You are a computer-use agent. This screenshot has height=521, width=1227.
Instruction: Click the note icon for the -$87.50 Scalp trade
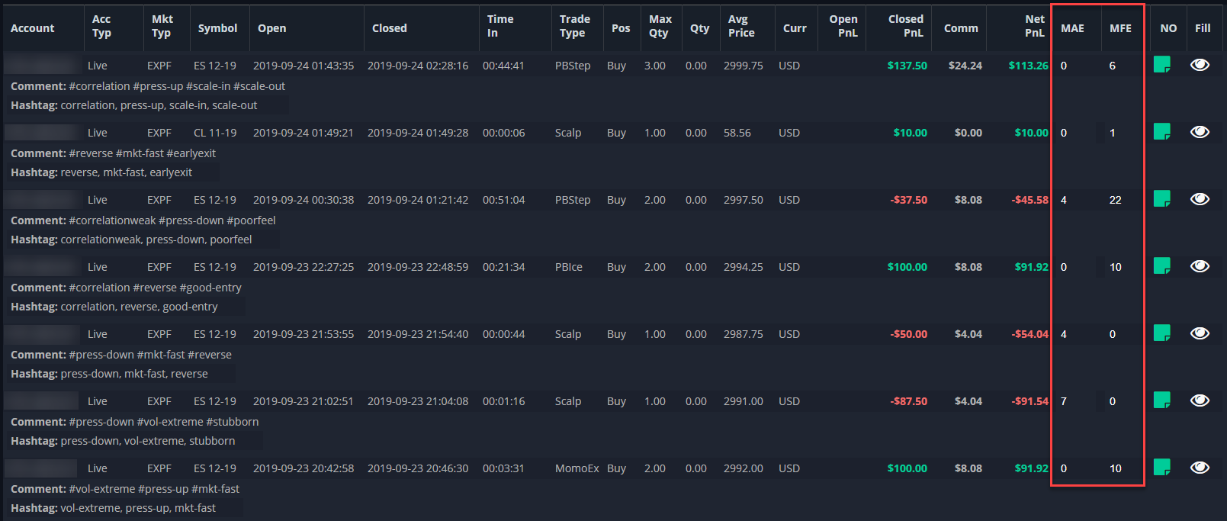tap(1161, 400)
